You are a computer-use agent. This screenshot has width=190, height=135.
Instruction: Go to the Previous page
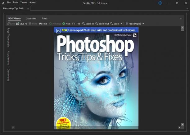[x=55, y=24]
